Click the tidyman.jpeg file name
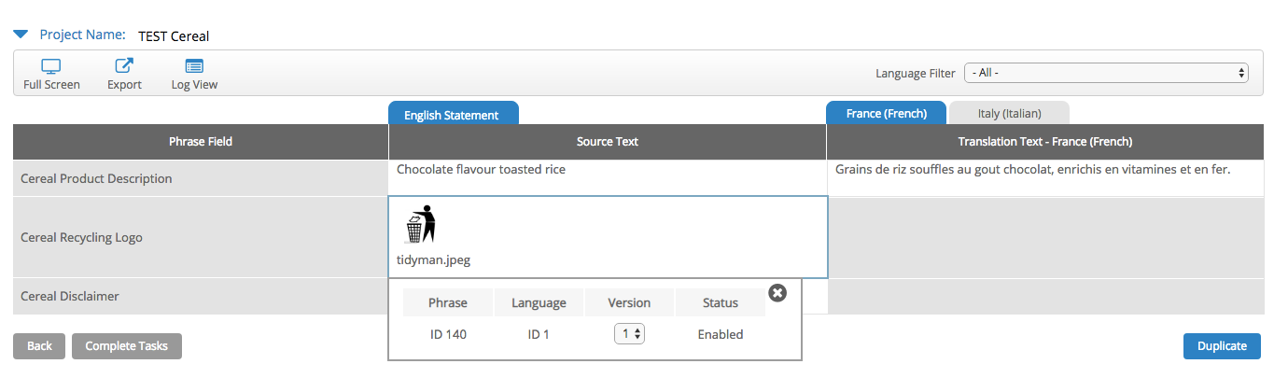The height and width of the screenshot is (378, 1288). (433, 259)
